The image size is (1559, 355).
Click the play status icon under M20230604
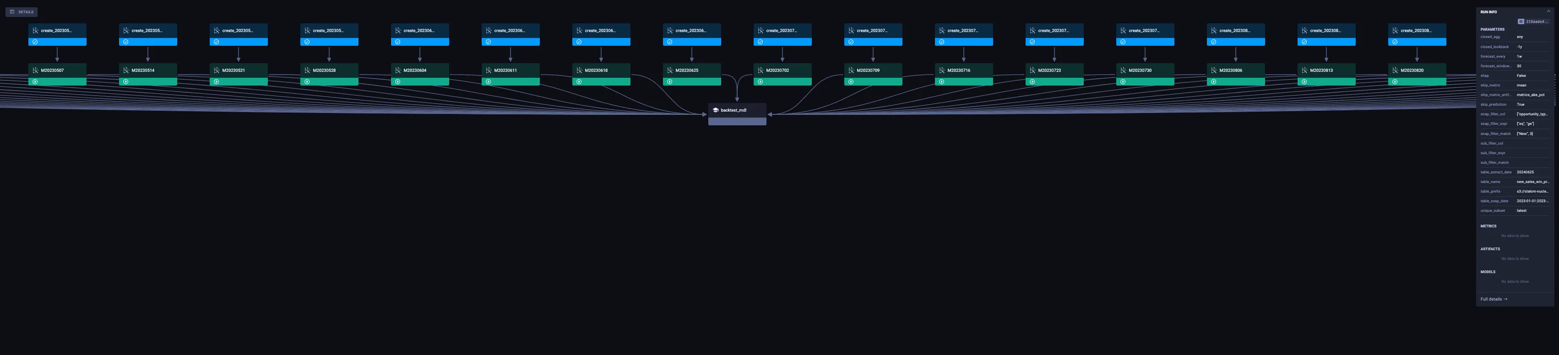[x=397, y=81]
